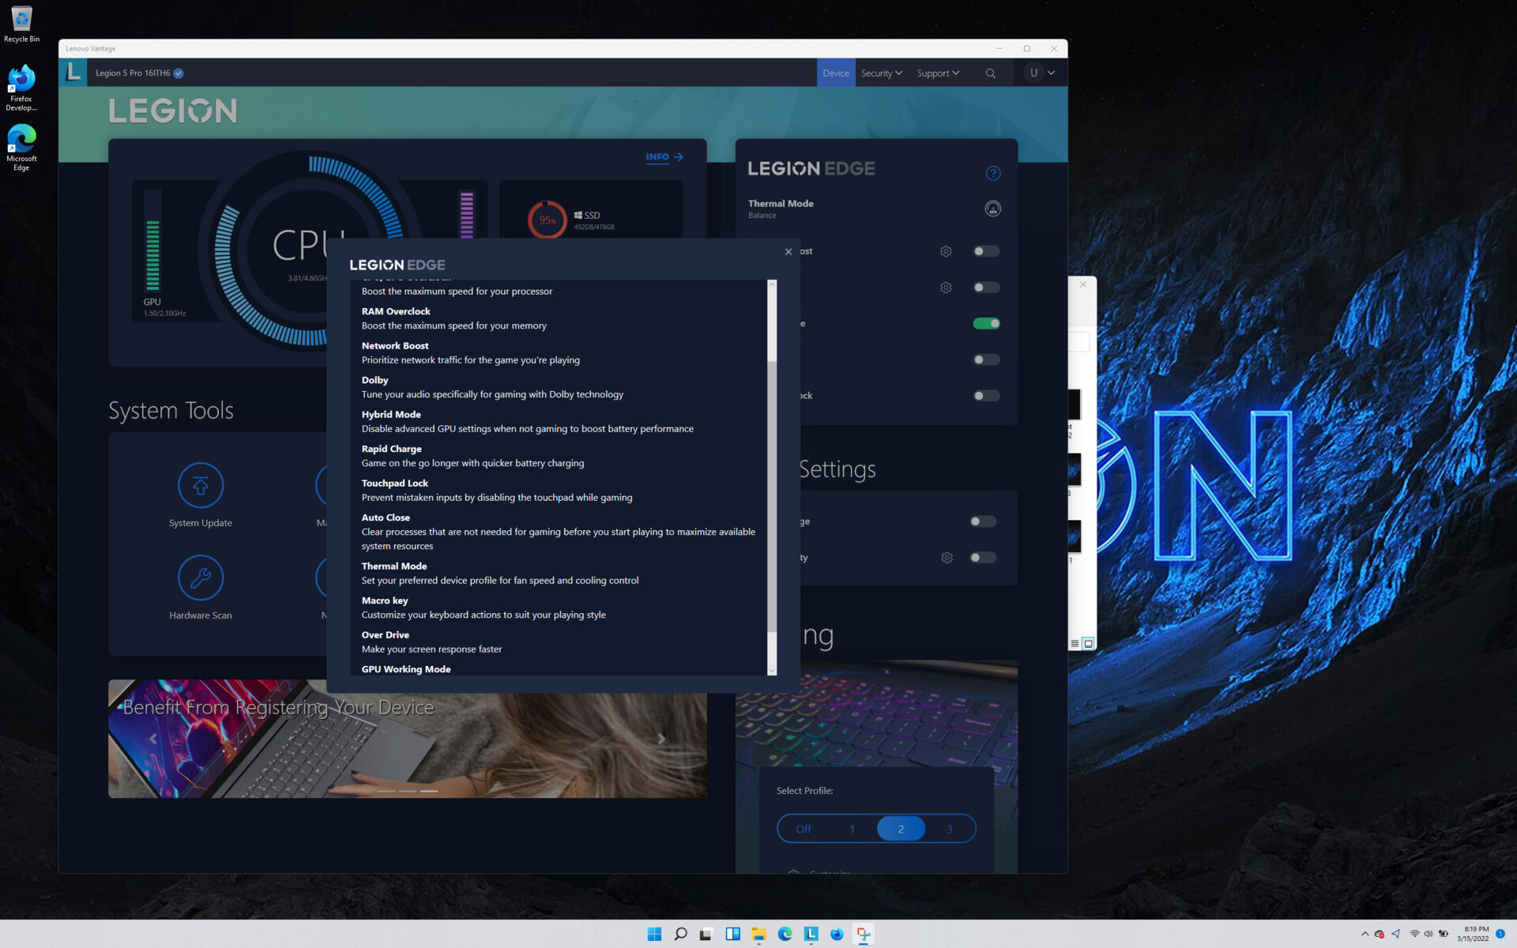Open settings gear in the 'ty' toggle row
This screenshot has height=948, width=1517.
pyautogui.click(x=947, y=558)
